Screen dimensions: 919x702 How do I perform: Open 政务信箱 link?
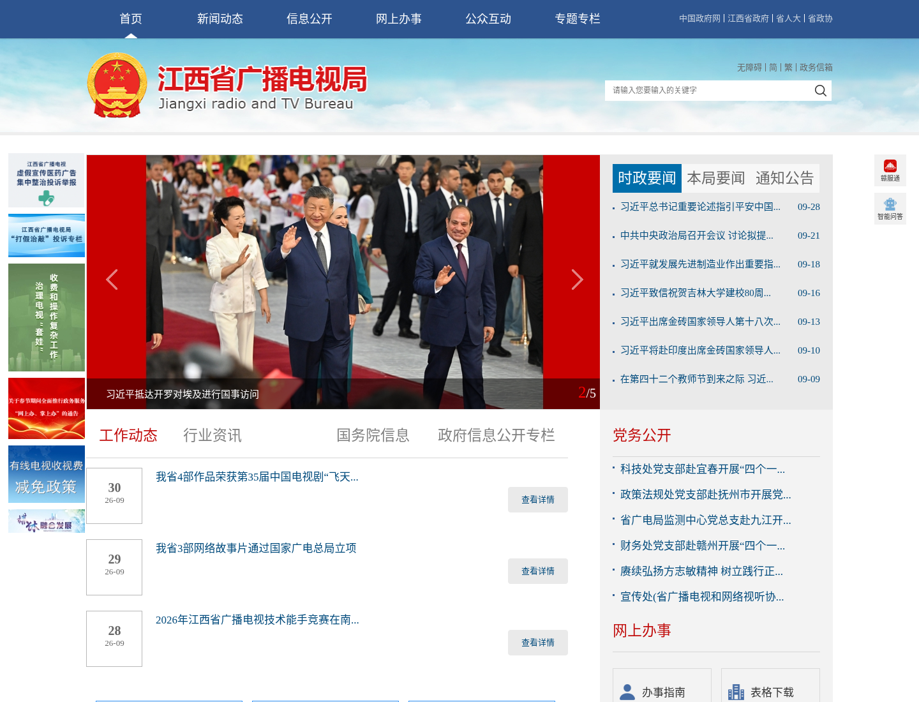click(x=816, y=67)
